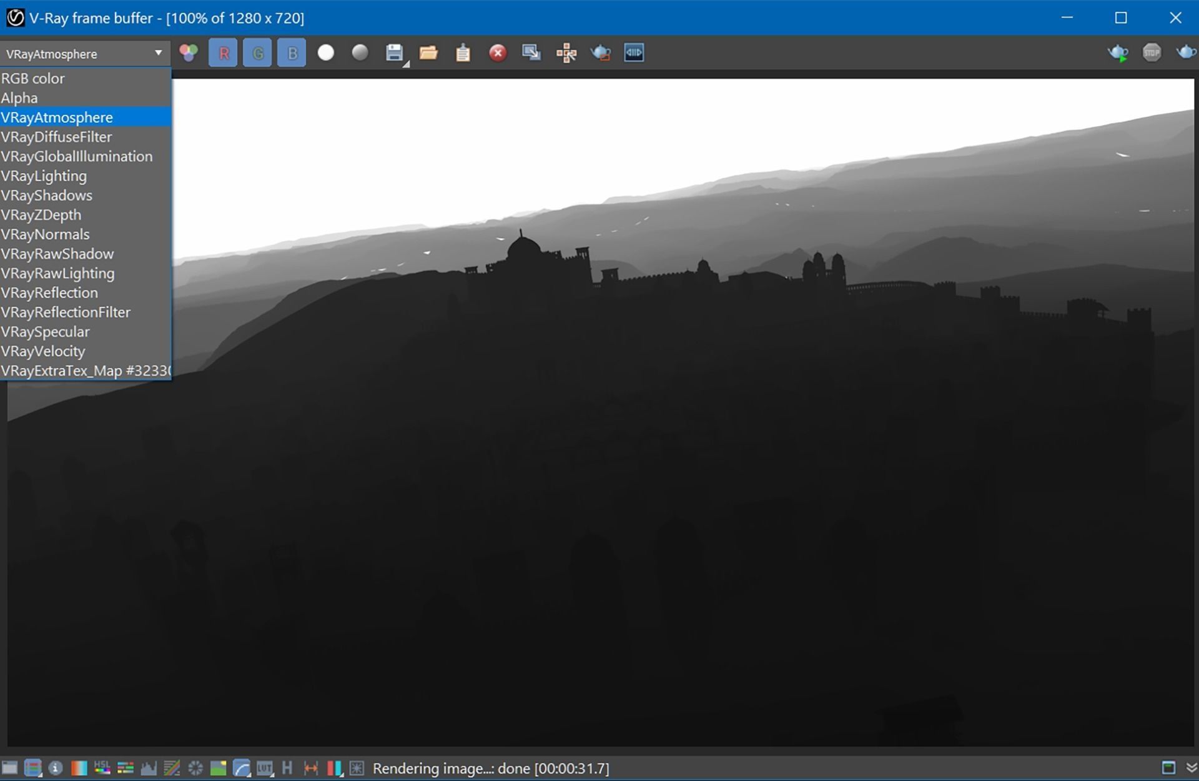The image size is (1199, 781).
Task: Open Load image folder icon
Action: pos(428,53)
